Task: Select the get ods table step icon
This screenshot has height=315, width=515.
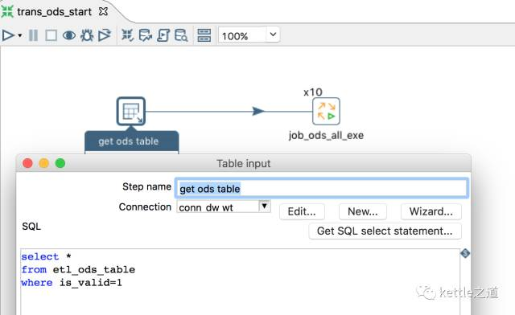Action: pos(131,111)
